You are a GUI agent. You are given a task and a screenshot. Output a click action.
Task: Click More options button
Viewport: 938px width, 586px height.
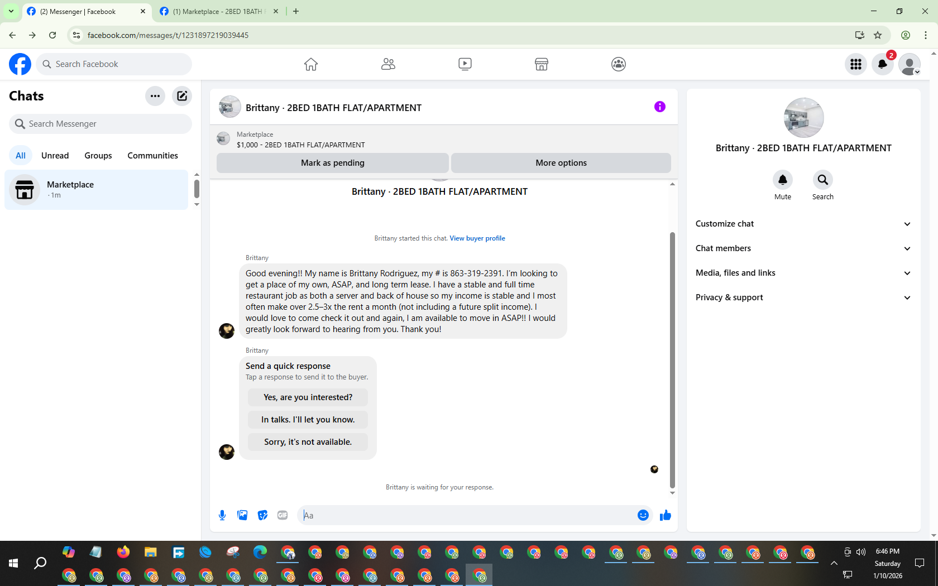pyautogui.click(x=561, y=163)
